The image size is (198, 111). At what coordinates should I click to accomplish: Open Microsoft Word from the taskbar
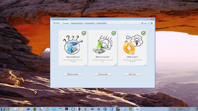pyautogui.click(x=60, y=109)
